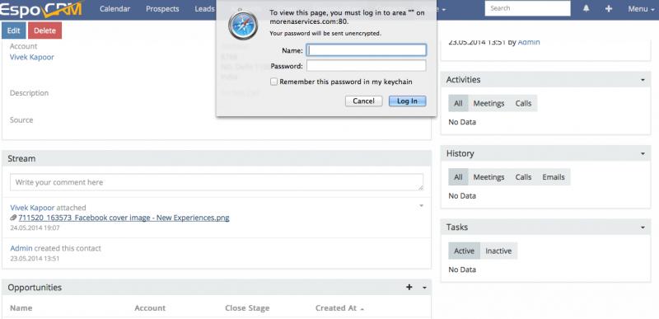Click the Safari compass icon in dialog
The height and width of the screenshot is (319, 659).
tap(243, 26)
